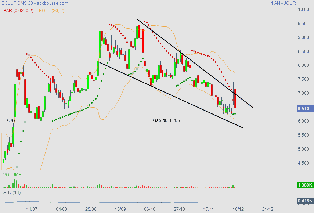Click the 15/09 date label
314x213 pixels.
(x=120, y=209)
